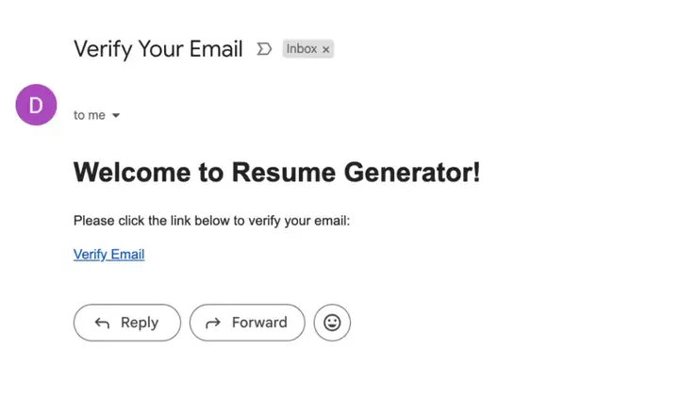The height and width of the screenshot is (415, 679).
Task: Open the sender's purple D avatar
Action: pos(37,105)
